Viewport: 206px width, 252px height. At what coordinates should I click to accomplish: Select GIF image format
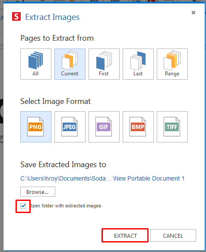(104, 127)
